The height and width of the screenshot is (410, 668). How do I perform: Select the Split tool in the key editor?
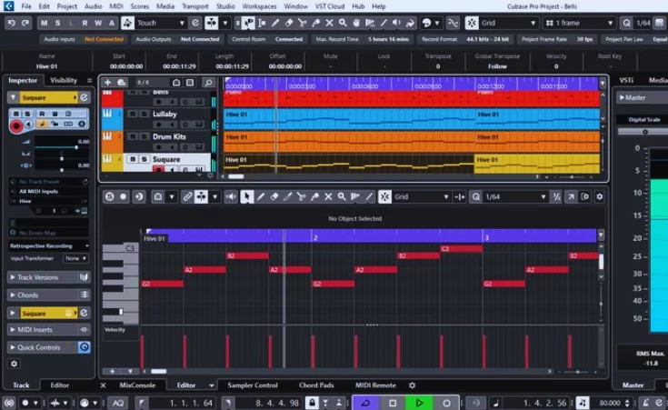tap(301, 196)
